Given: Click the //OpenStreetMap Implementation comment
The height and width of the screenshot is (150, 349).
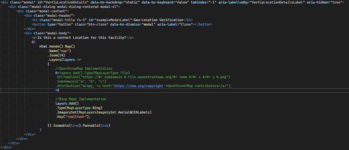Looking at the screenshot, I should 83,68.
